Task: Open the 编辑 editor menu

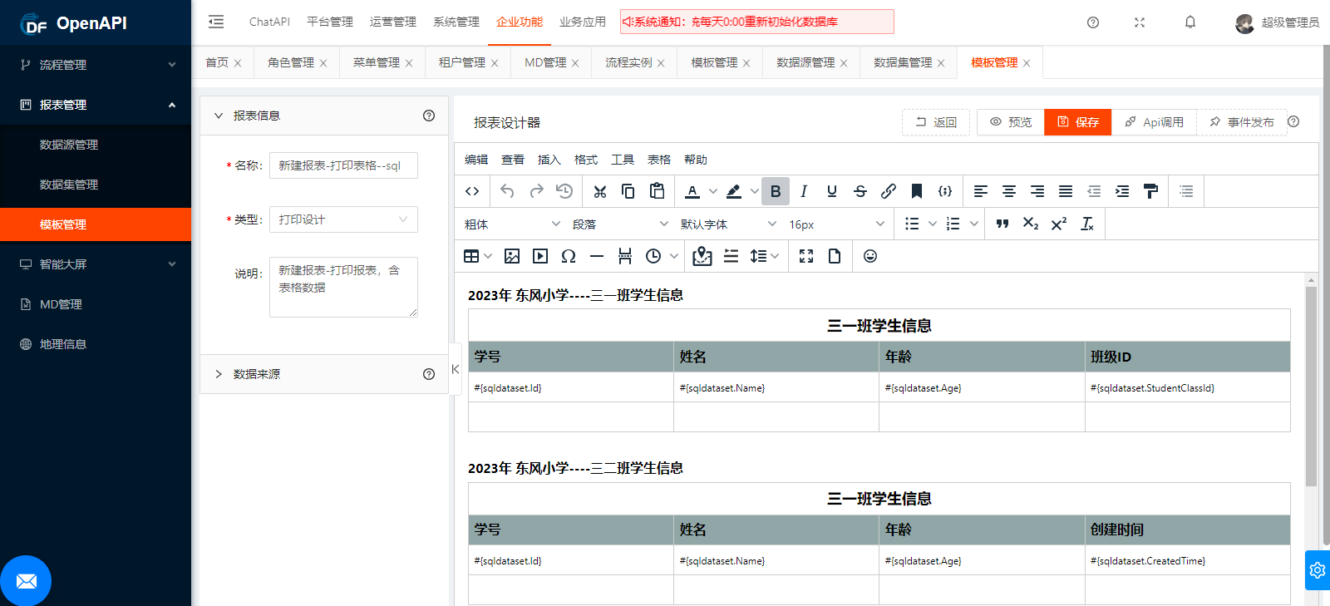Action: (x=476, y=160)
